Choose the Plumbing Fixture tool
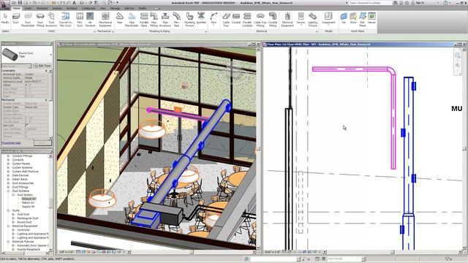 click(x=189, y=20)
